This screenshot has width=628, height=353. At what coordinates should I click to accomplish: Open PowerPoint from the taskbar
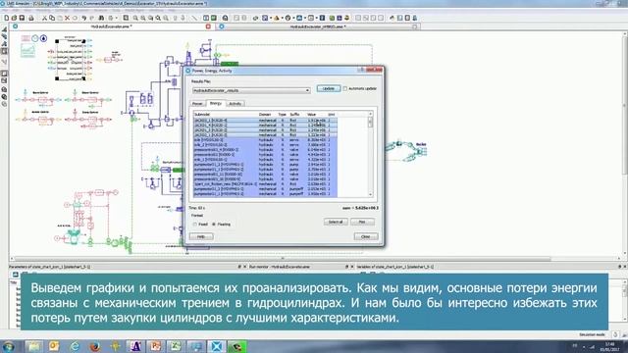156,346
